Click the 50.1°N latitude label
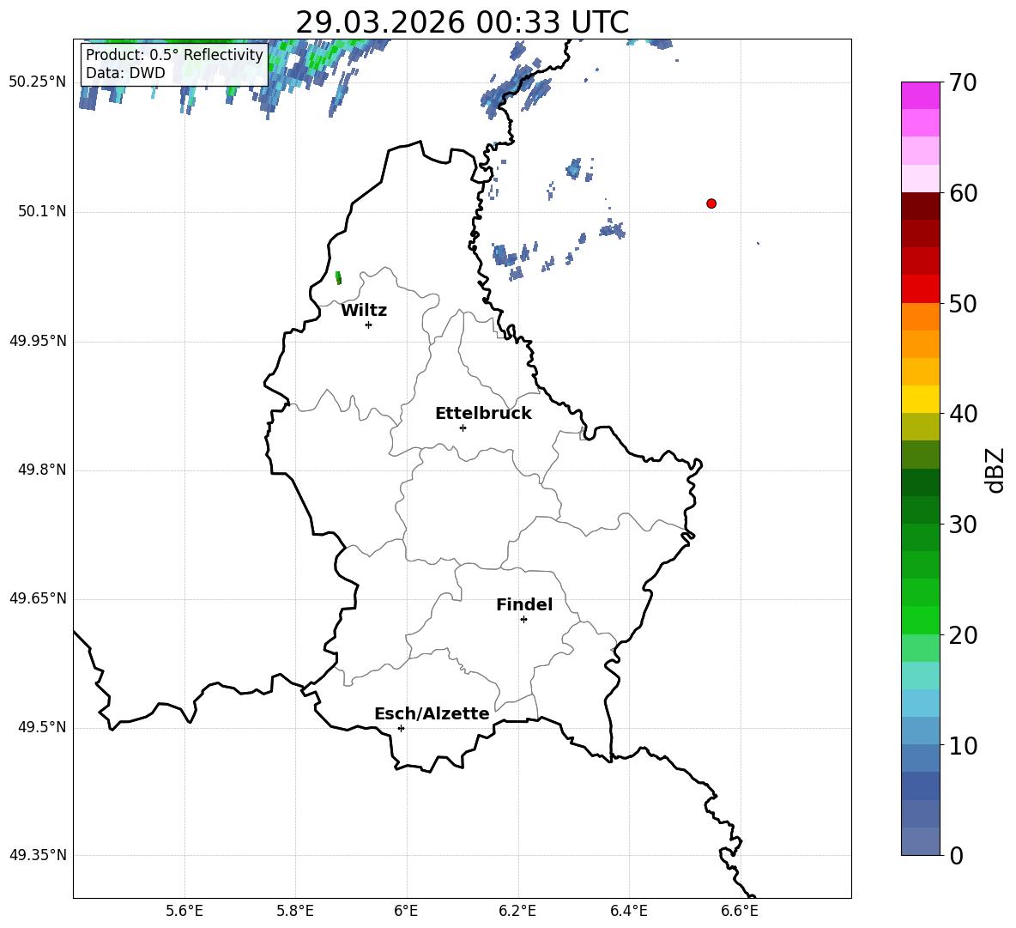1016x928 pixels. (42, 211)
